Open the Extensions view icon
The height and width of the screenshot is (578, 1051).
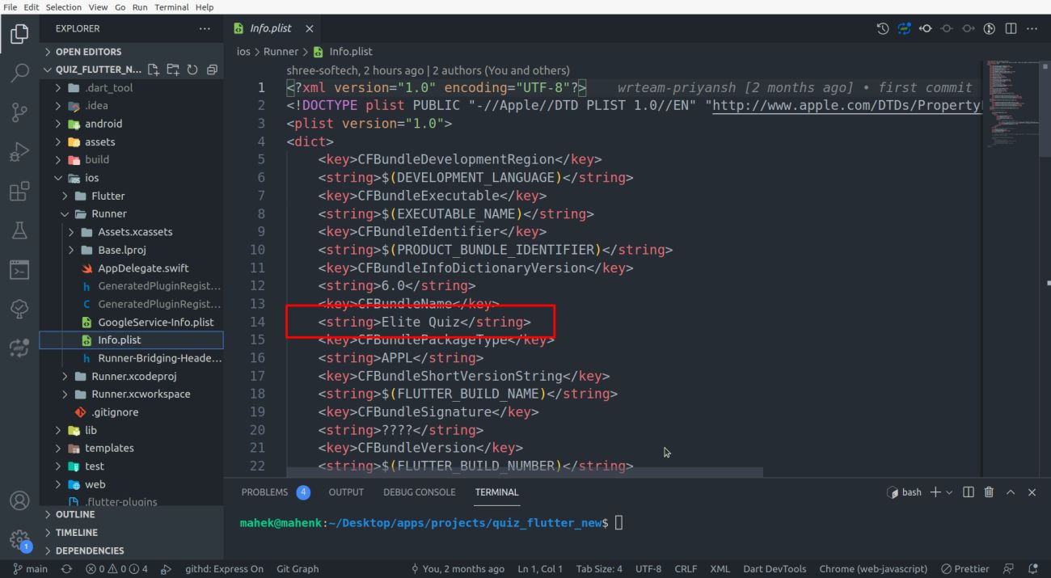click(19, 192)
